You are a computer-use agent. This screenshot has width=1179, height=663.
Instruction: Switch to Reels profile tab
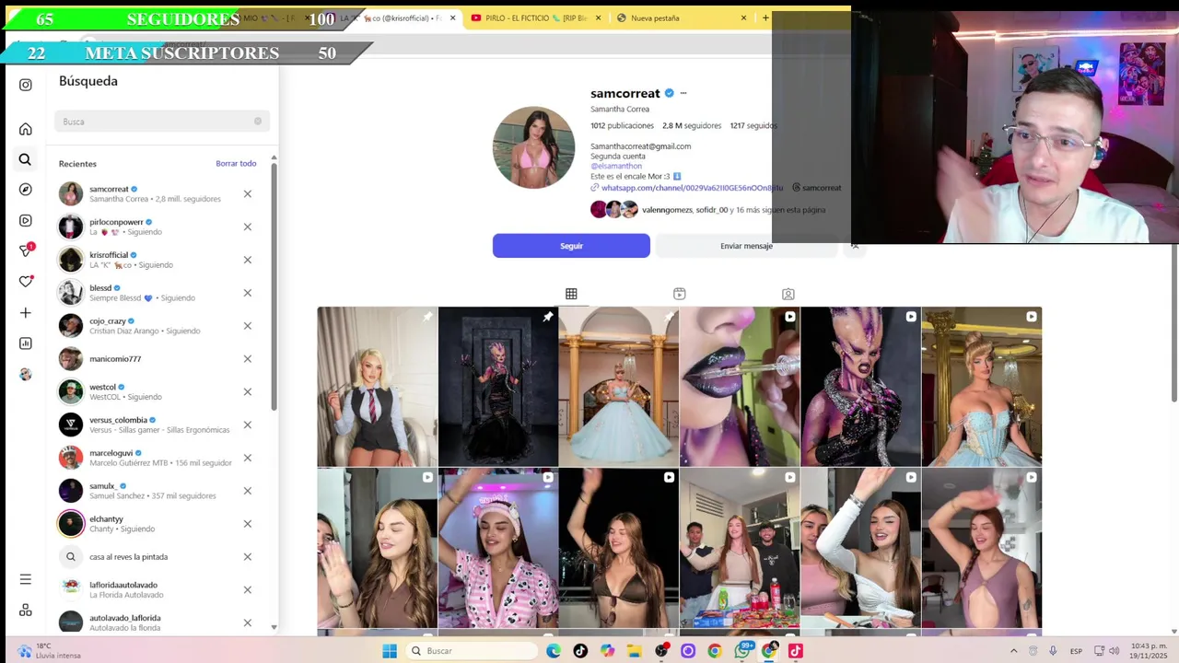pyautogui.click(x=680, y=294)
